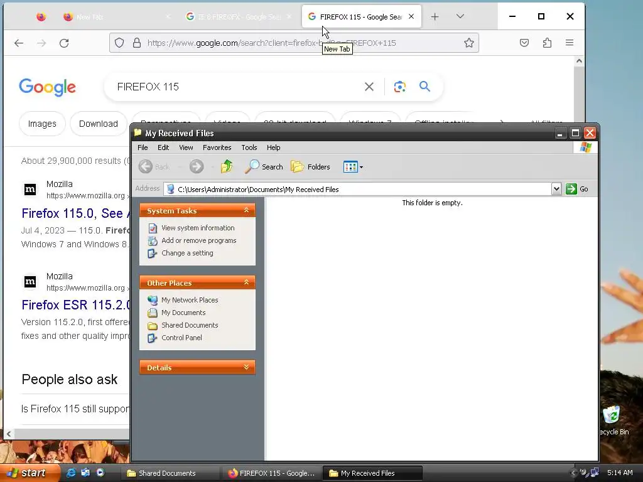Open Firefox ESR 115.2.0 result link
This screenshot has height=482, width=643.
[75, 306]
